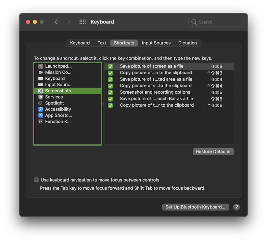The height and width of the screenshot is (242, 267).
Task: Click the Launchpad icon in category list
Action: tap(40, 66)
